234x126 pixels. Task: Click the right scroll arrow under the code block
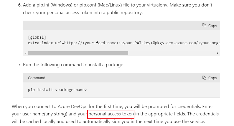click(217, 53)
